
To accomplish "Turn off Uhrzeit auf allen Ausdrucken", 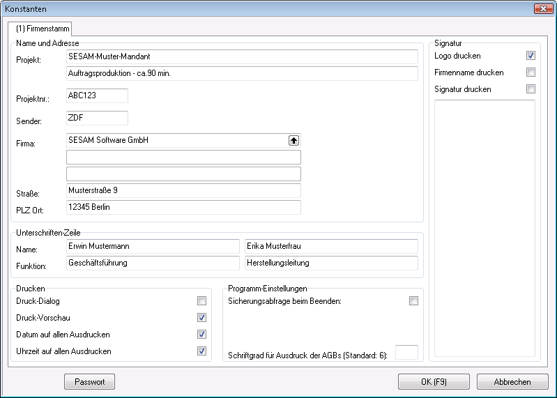I will pos(201,351).
